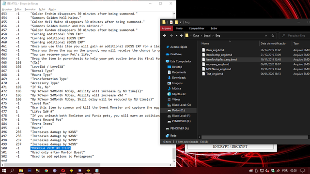The width and height of the screenshot is (310, 174).
Task: Select movereq_eng.bmd file
Action: pyautogui.click(x=217, y=64)
